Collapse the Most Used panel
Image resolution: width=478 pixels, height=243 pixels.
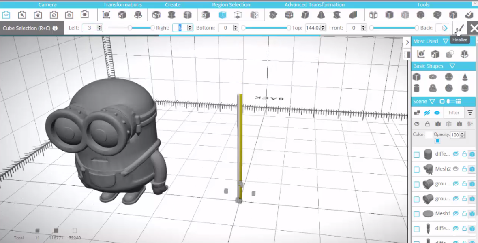click(x=446, y=41)
